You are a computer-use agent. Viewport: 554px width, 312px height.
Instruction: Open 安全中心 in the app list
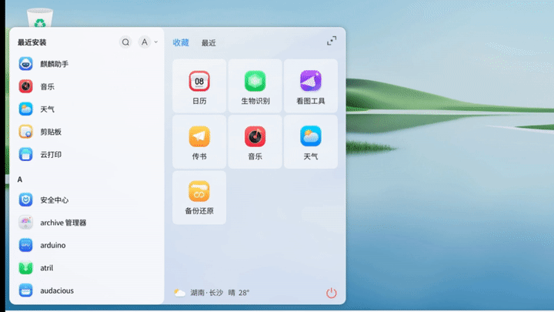[54, 200]
